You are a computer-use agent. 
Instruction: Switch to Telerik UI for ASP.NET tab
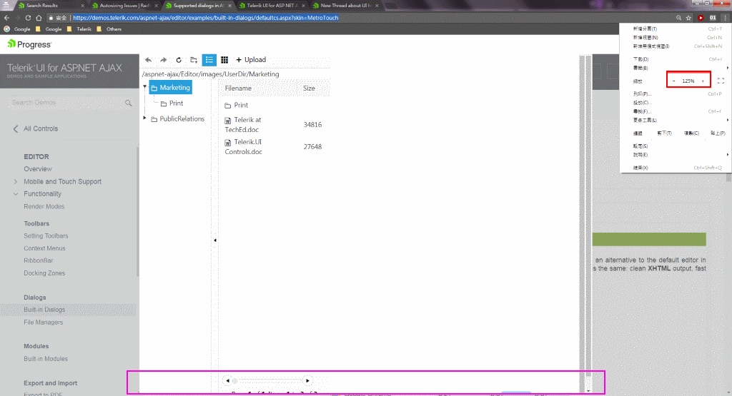pos(272,6)
